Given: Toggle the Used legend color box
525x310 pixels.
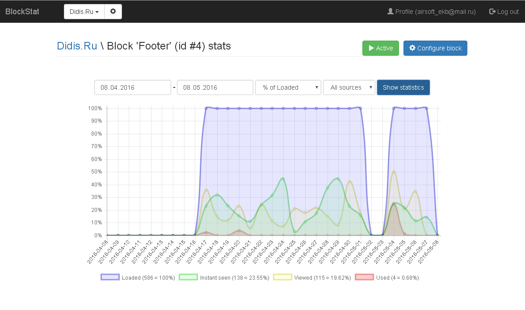Looking at the screenshot, I should tap(364, 277).
